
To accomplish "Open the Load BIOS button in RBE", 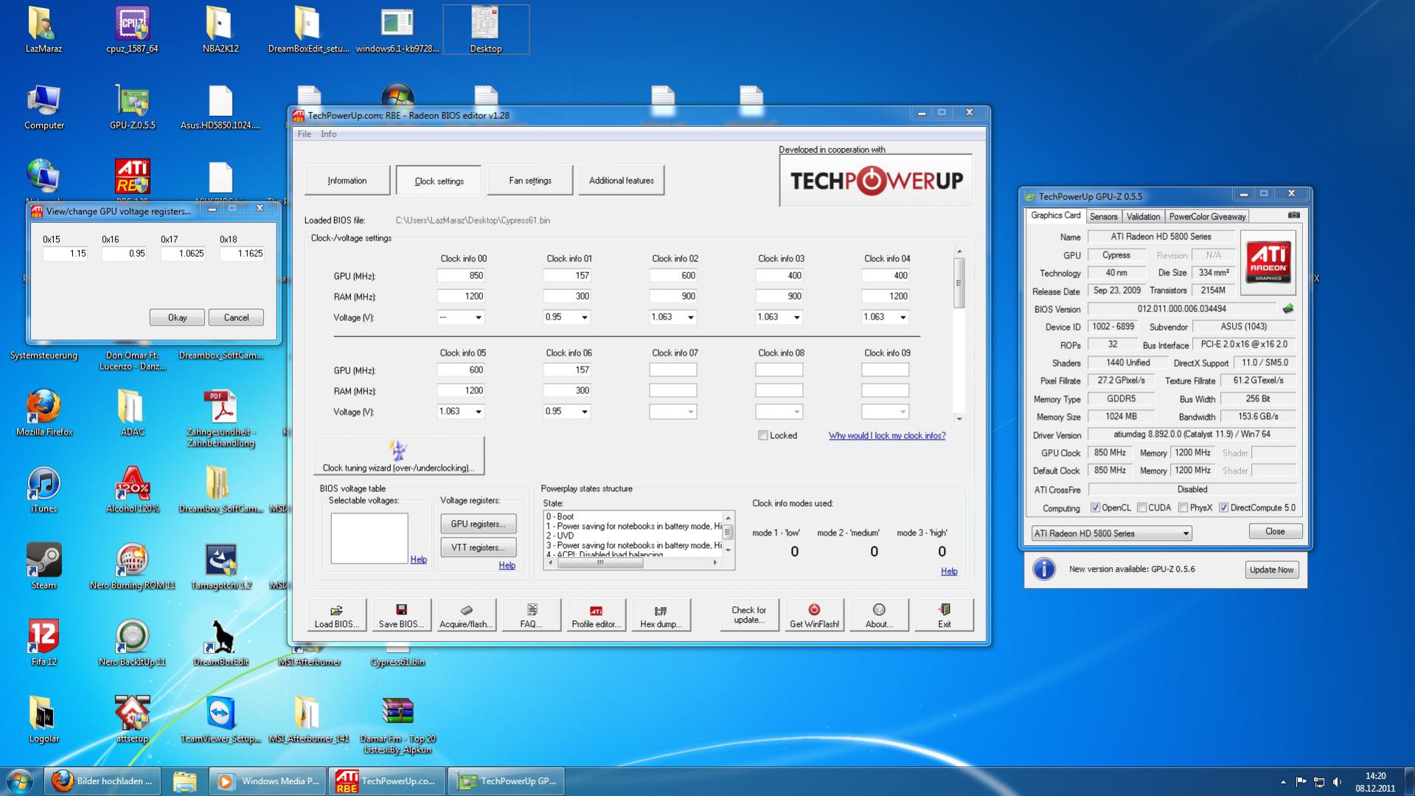I will (x=337, y=615).
